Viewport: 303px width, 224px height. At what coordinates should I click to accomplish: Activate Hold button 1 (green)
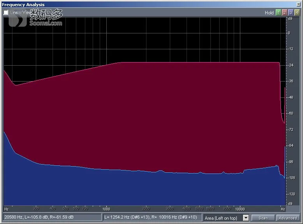[x=278, y=13]
